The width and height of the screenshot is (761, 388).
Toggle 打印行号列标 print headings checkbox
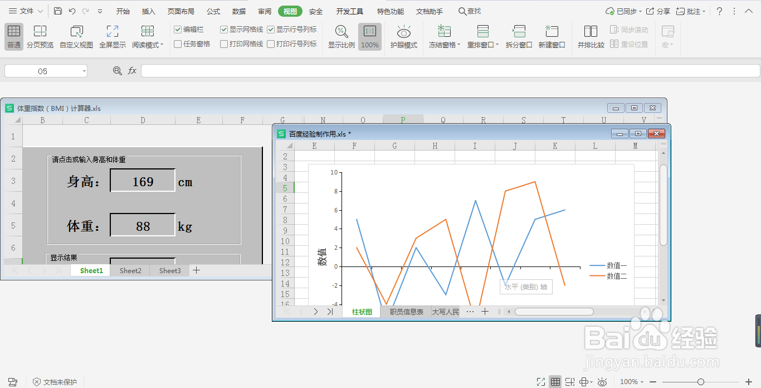(x=271, y=44)
